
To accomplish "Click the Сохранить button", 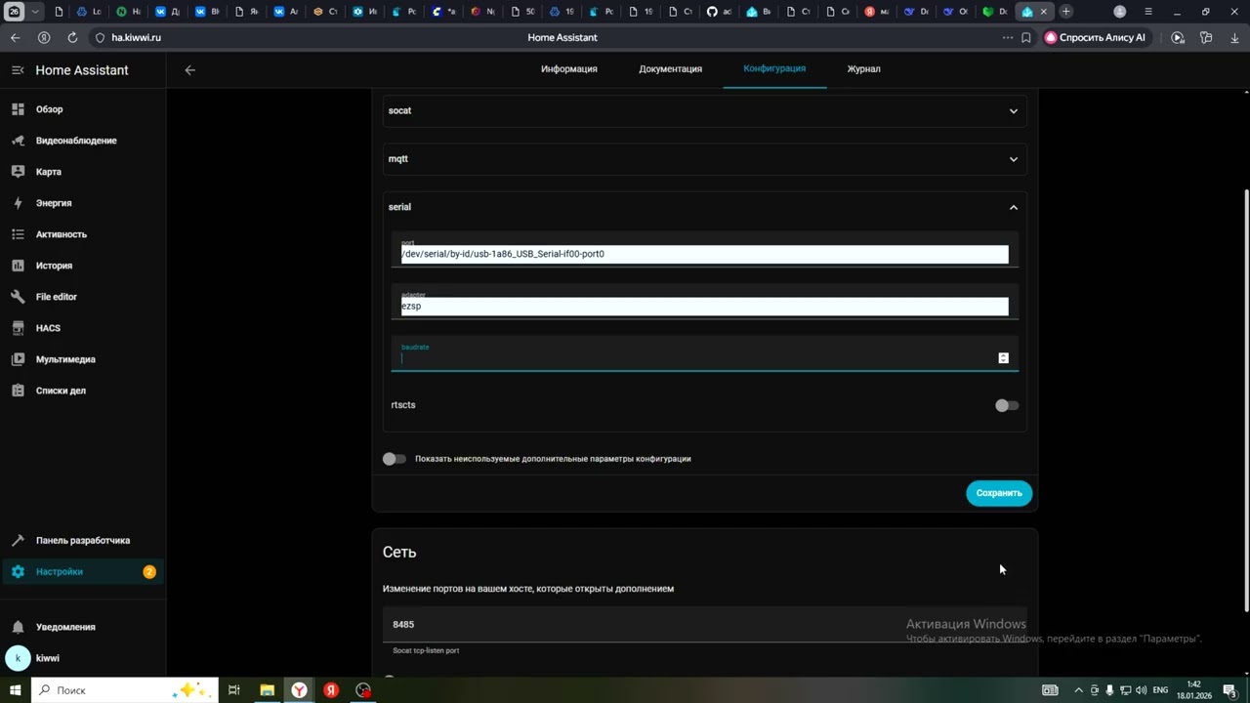I will 999,493.
